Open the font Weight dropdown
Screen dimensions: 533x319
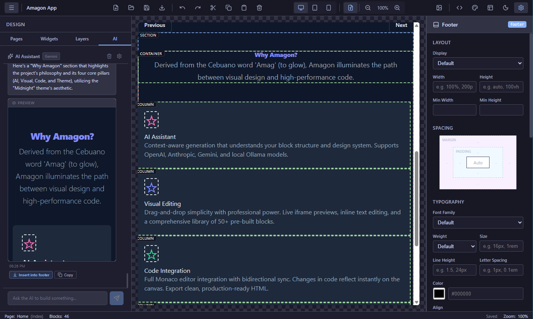click(454, 246)
